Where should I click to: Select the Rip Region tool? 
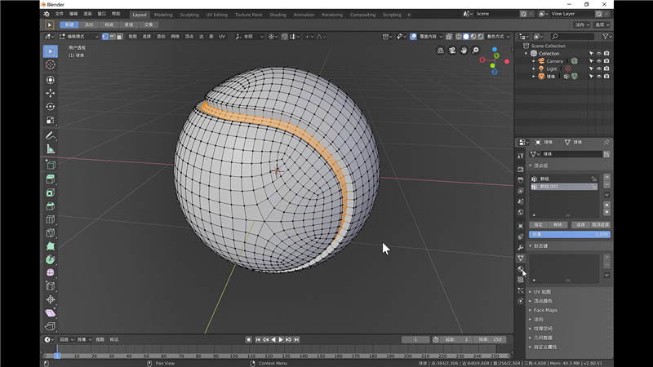pyautogui.click(x=51, y=326)
